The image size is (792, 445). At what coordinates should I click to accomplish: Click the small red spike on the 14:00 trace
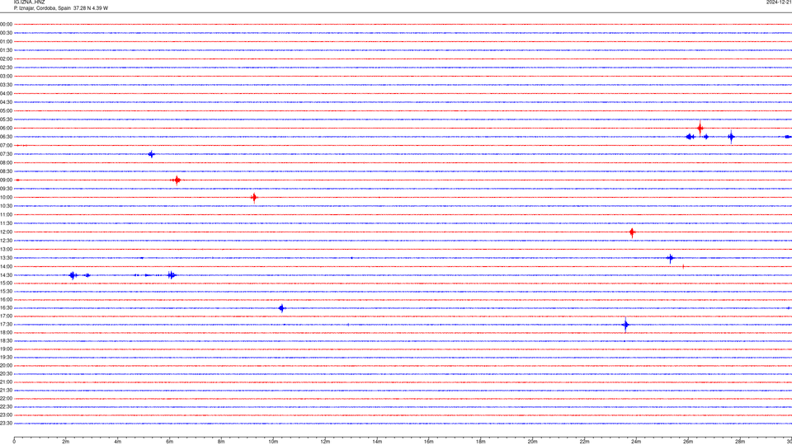pyautogui.click(x=683, y=266)
